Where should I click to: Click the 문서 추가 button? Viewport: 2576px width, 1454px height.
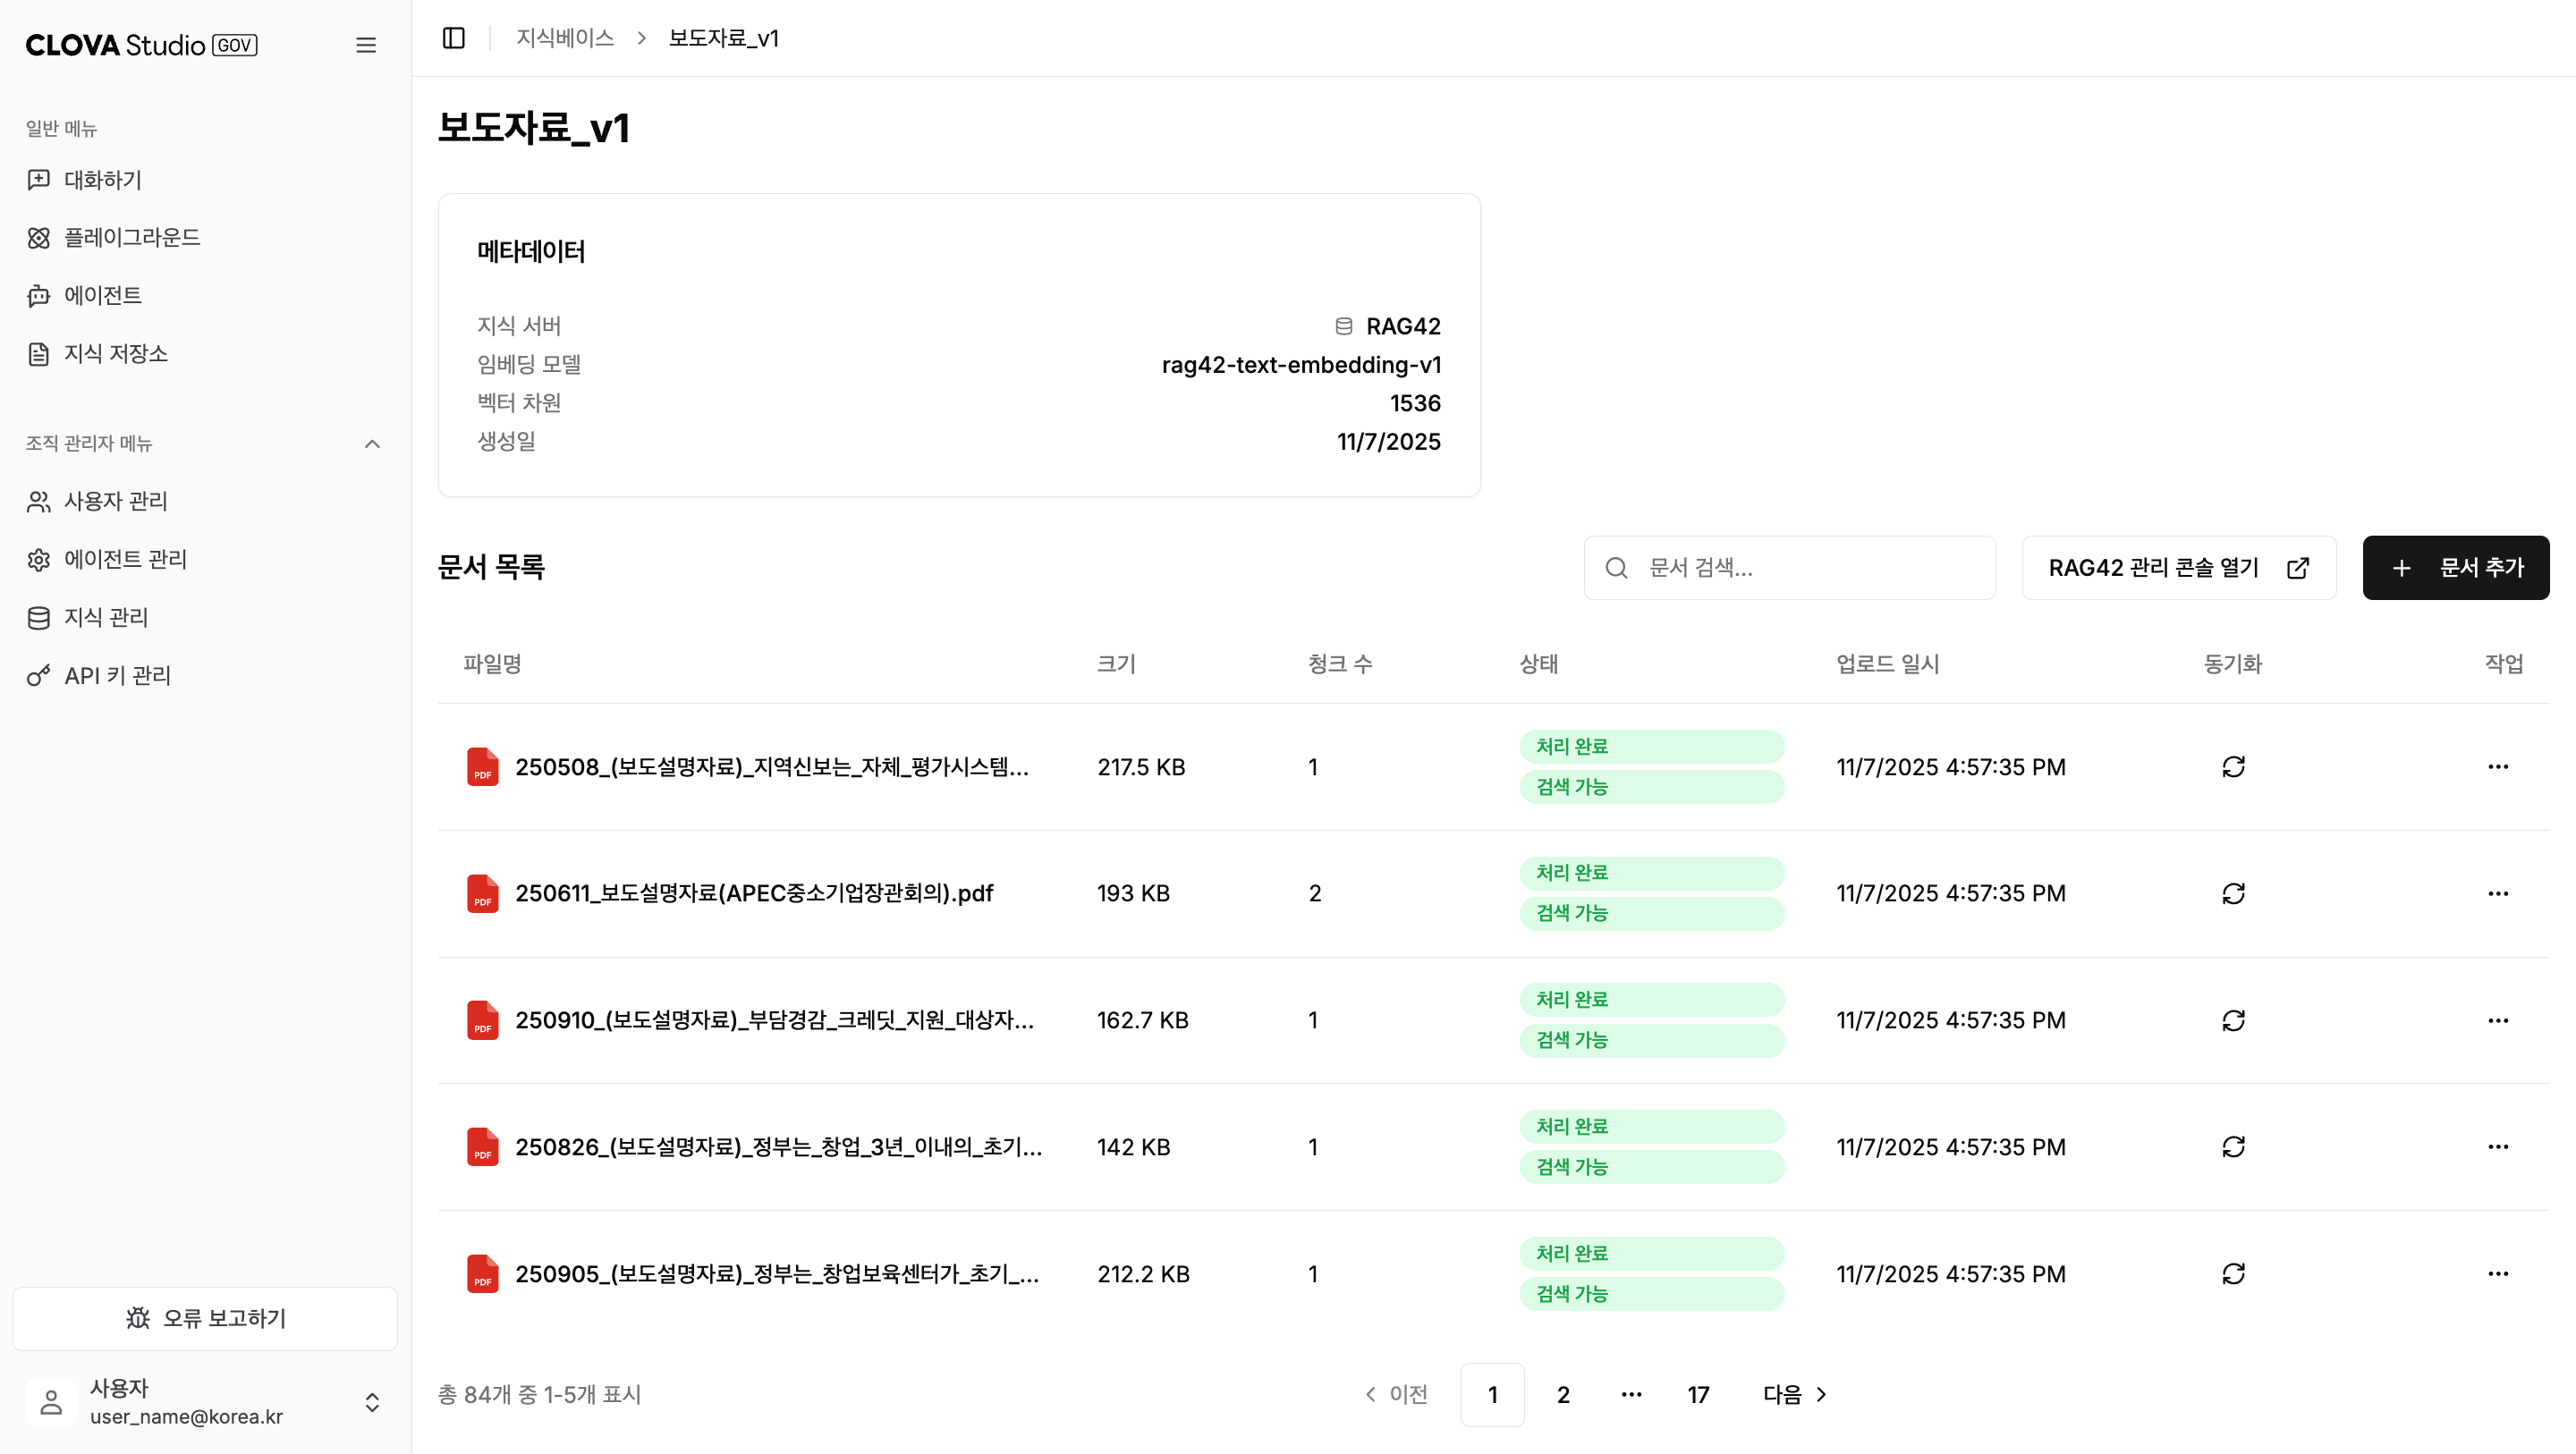pos(2455,568)
